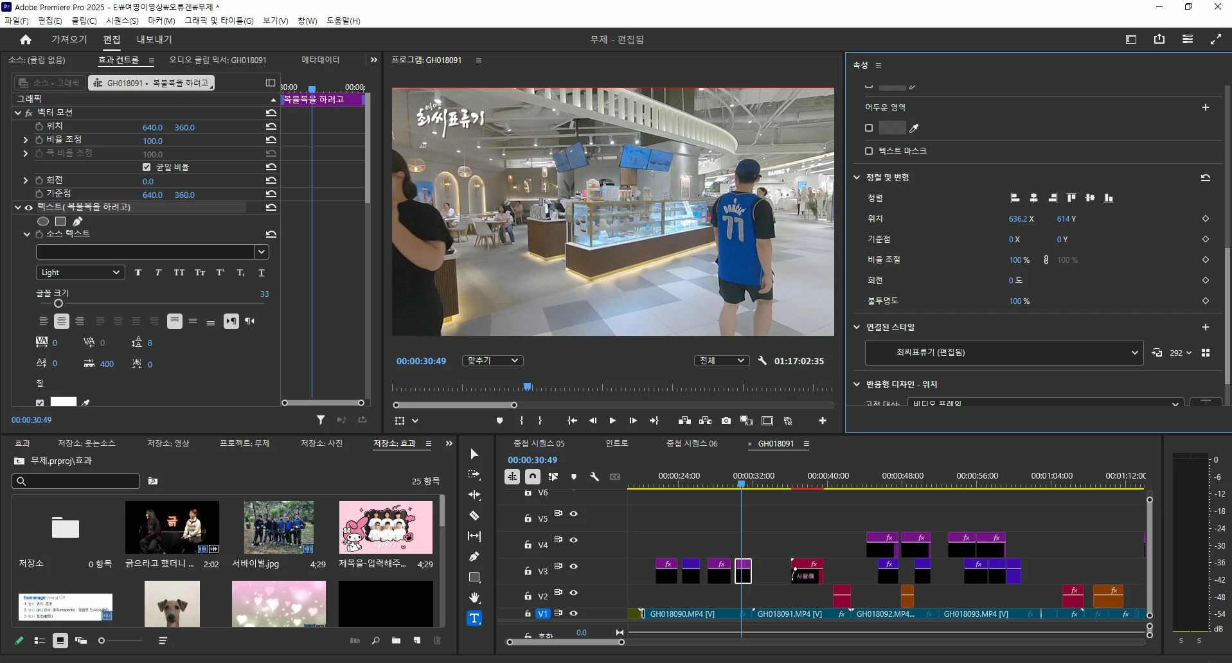
Task: Select the Razor tool
Action: (x=474, y=516)
